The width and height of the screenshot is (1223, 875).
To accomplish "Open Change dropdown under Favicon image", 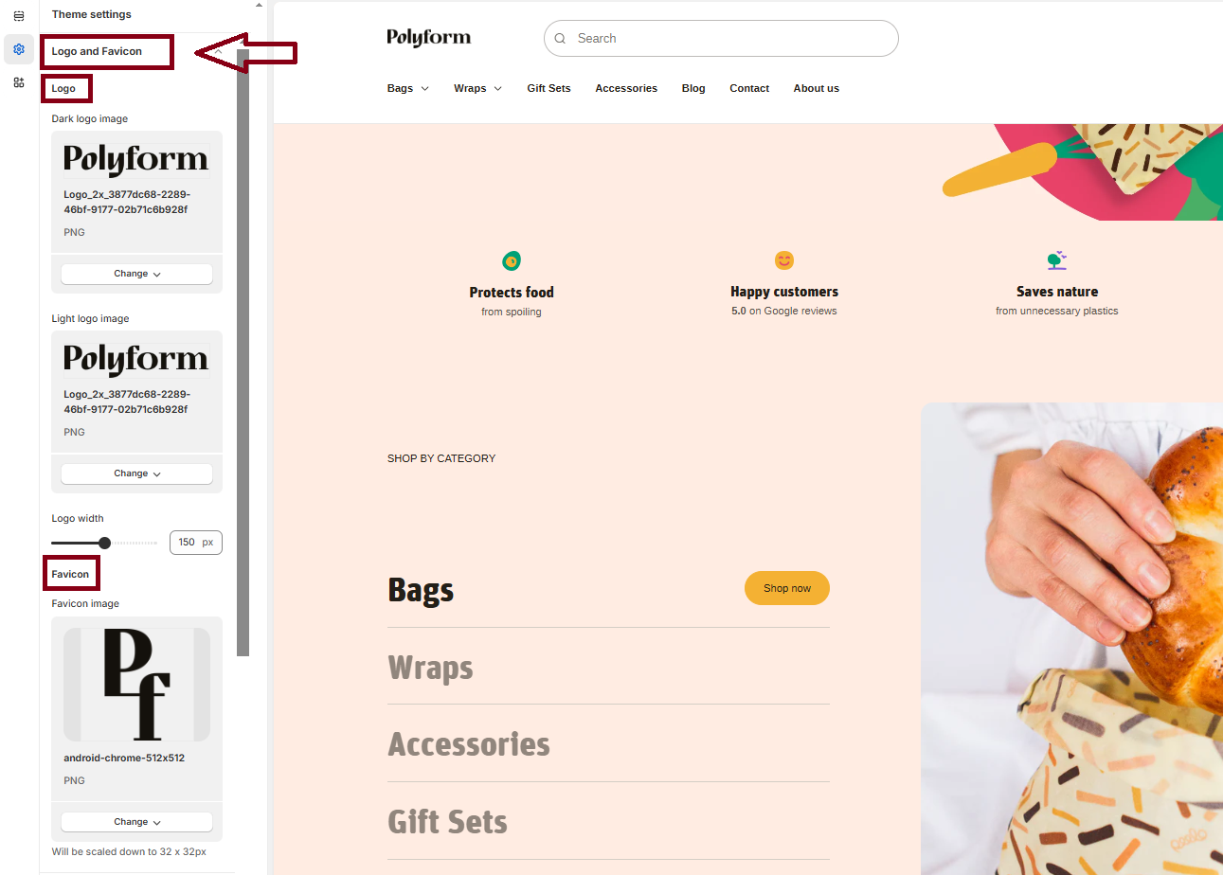I will coord(136,822).
